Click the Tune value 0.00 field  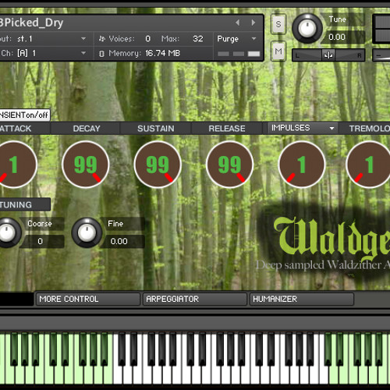(x=337, y=37)
